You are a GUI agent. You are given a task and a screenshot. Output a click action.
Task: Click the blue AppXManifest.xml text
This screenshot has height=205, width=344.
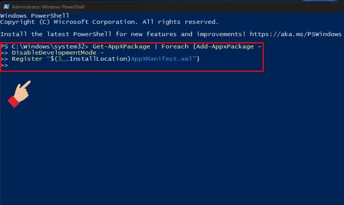click(x=161, y=59)
